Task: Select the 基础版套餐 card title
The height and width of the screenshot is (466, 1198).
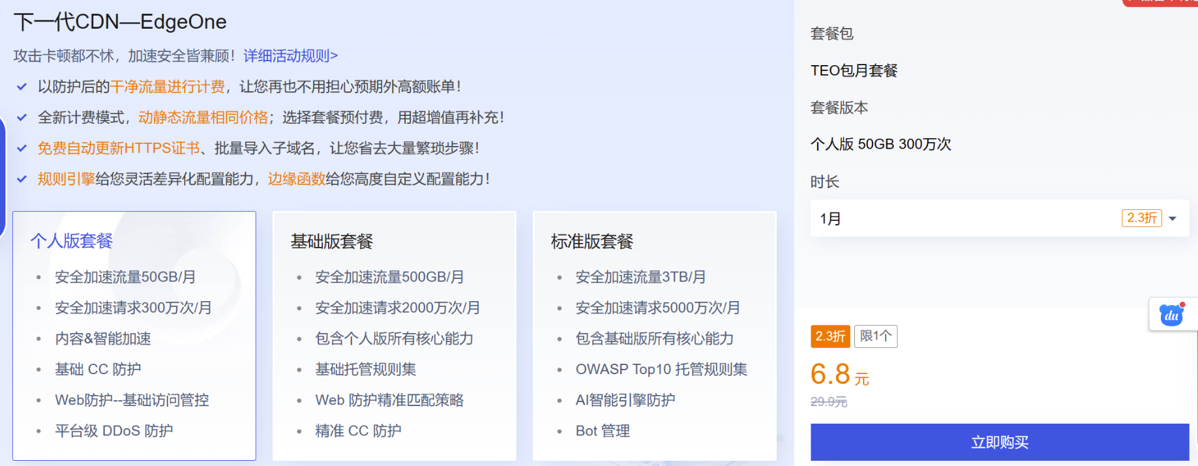Action: coord(332,242)
